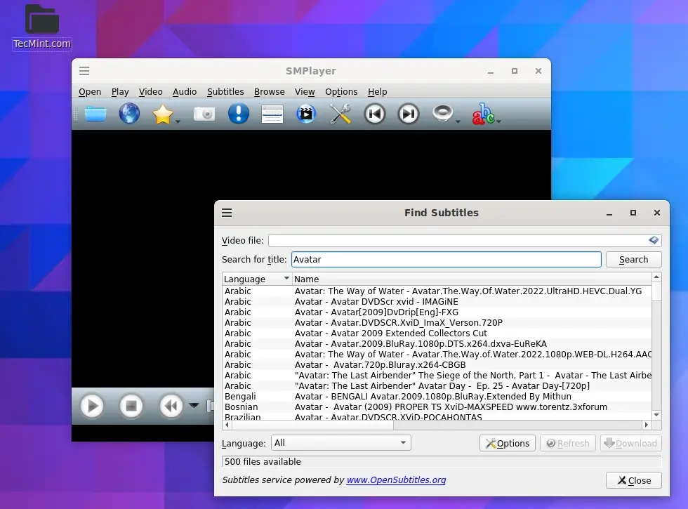Click the Download button
The height and width of the screenshot is (509, 688).
(x=631, y=443)
